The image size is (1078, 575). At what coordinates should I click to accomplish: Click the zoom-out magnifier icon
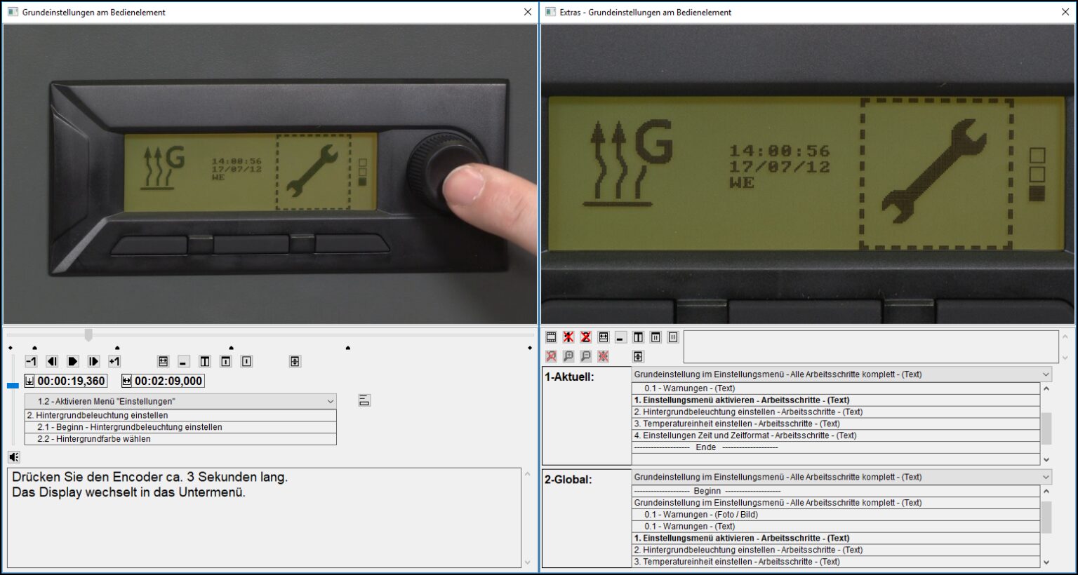click(586, 356)
